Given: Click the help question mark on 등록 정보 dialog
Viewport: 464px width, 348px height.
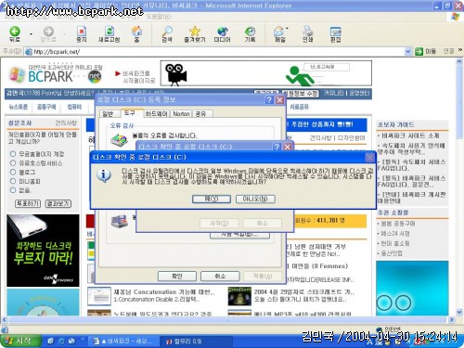Looking at the screenshot, I should pos(269,100).
